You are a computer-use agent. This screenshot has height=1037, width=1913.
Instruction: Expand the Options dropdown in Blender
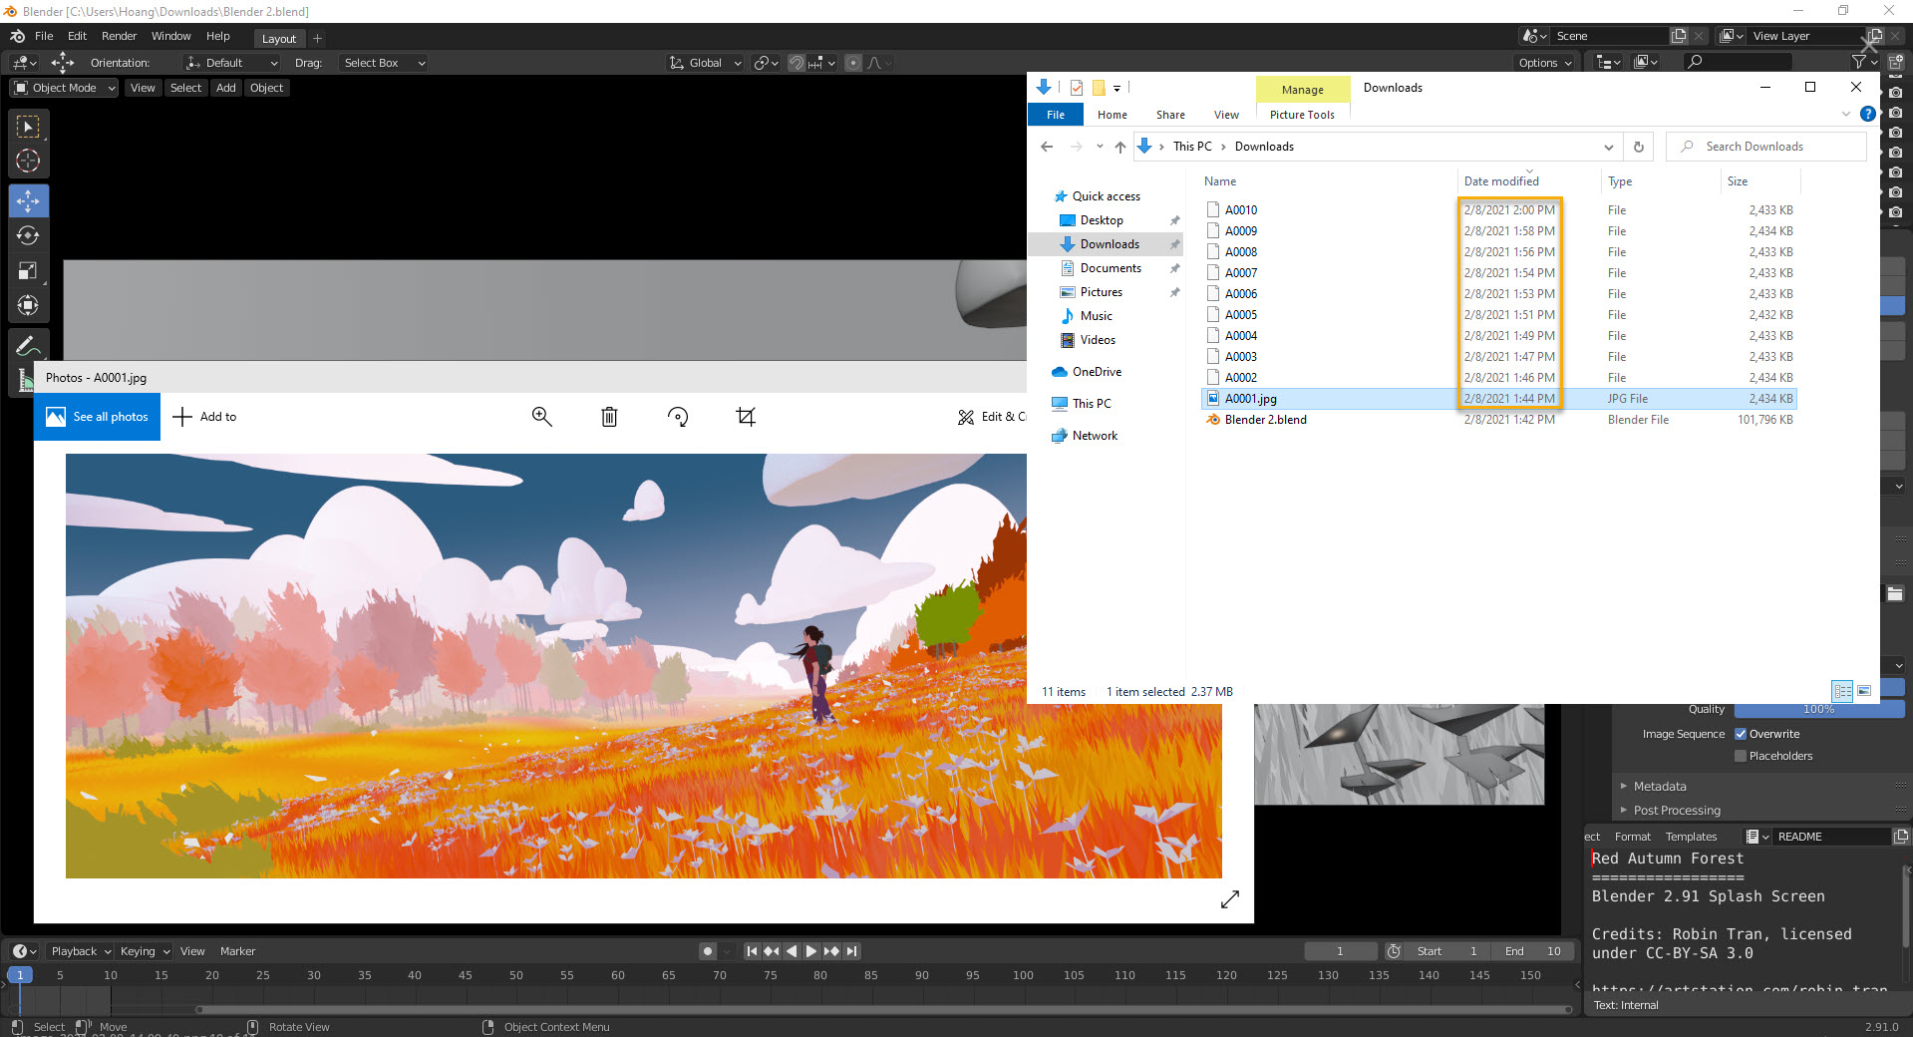click(1545, 63)
